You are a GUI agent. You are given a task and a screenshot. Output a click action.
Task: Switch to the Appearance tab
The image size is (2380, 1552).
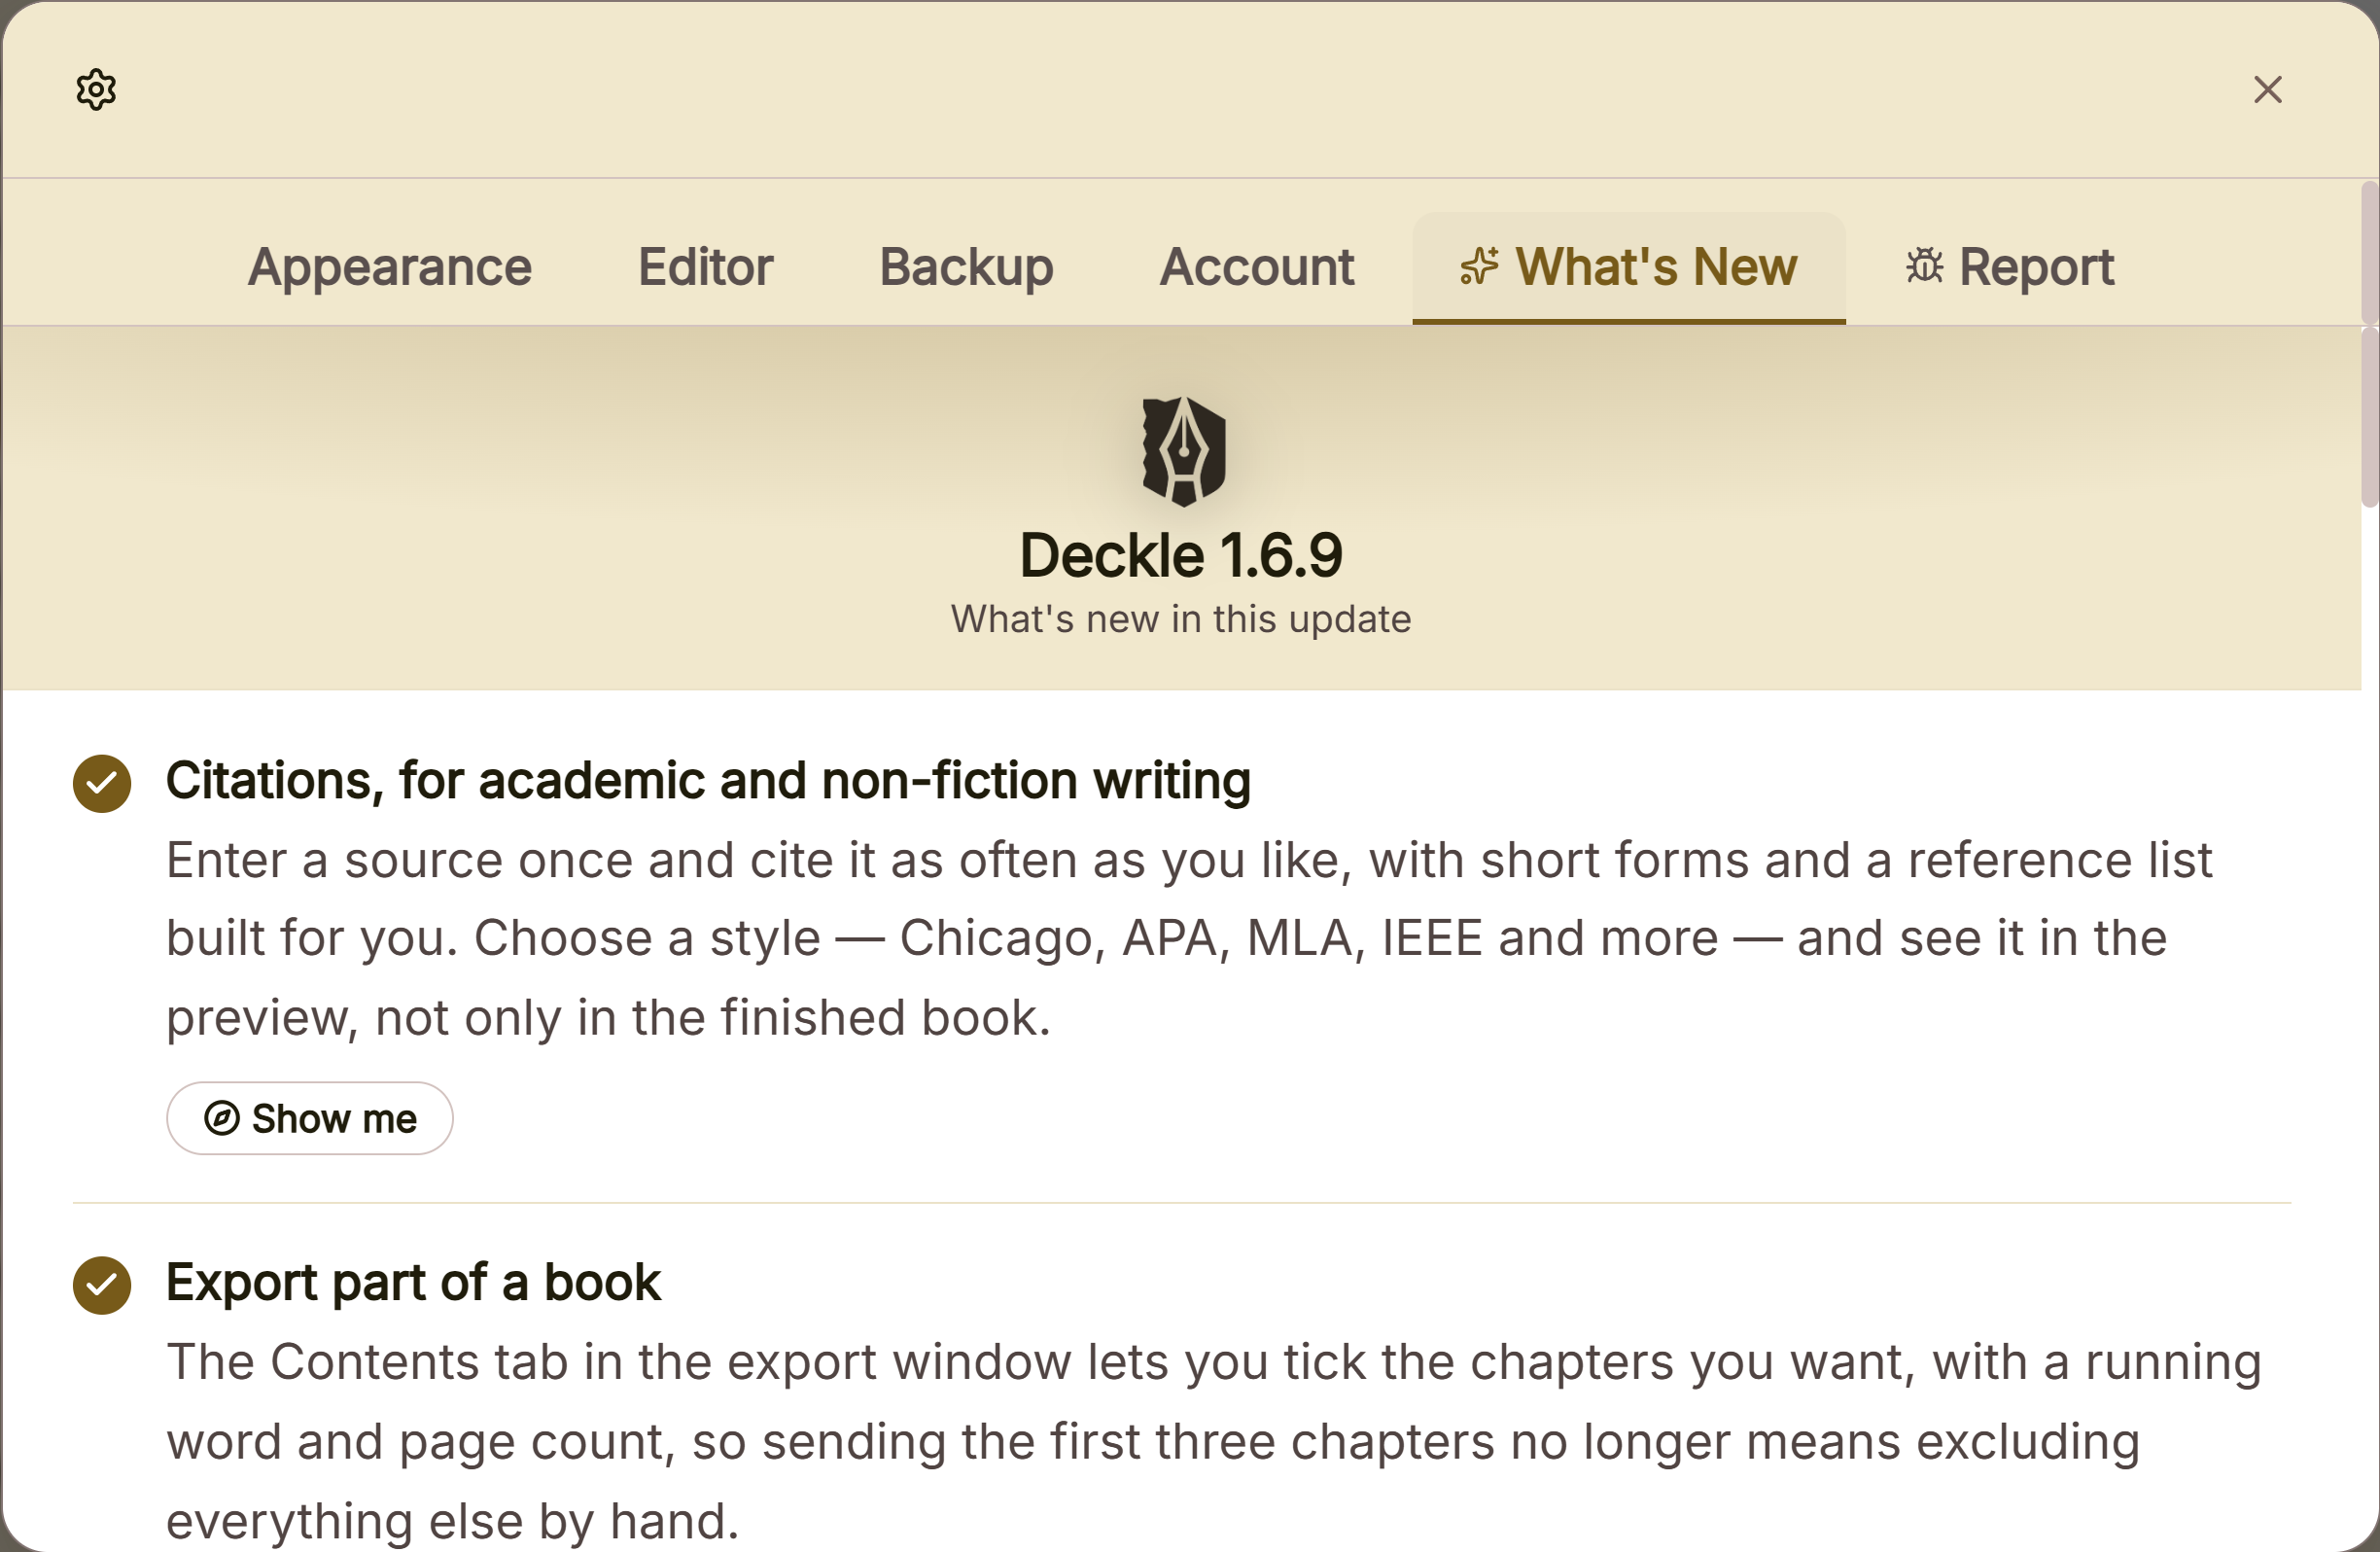click(390, 267)
